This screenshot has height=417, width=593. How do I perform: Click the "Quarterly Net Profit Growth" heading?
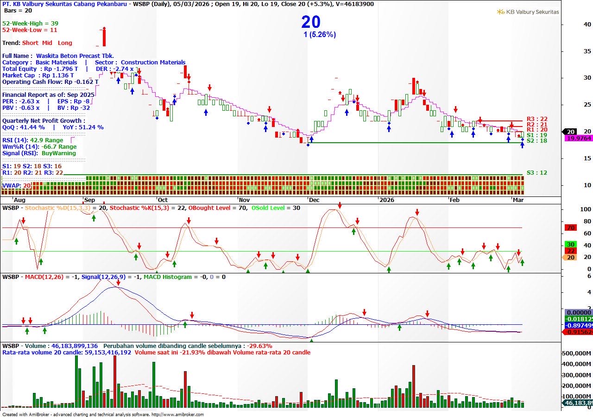click(x=44, y=120)
